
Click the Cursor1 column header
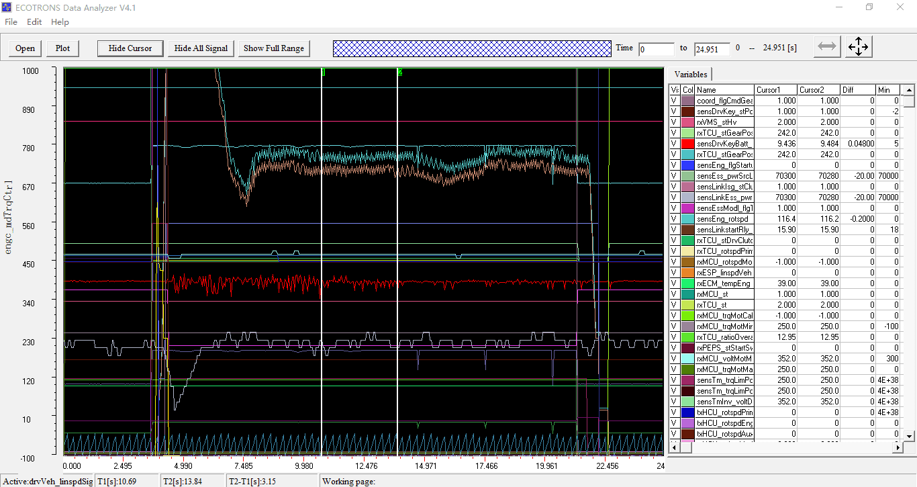point(776,89)
